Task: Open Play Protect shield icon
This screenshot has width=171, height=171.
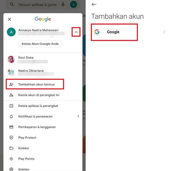Action: tap(11, 138)
